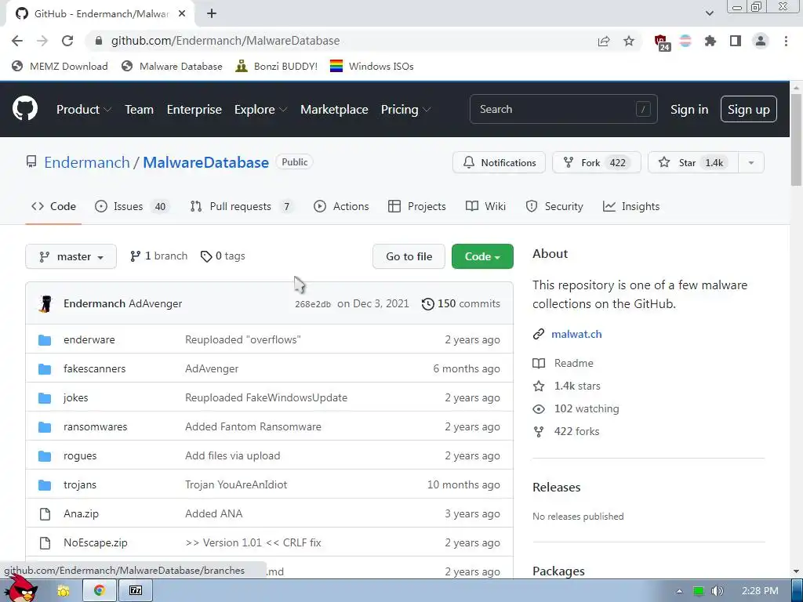Image resolution: width=803 pixels, height=602 pixels.
Task: Click the volume speaker tray icon
Action: coord(718,591)
